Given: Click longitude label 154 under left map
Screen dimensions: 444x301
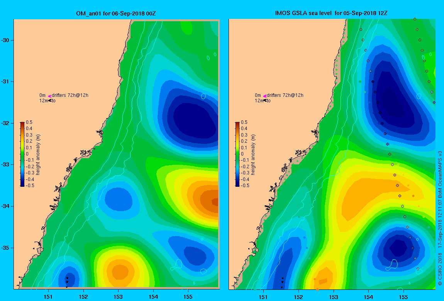Looking at the screenshot, I should [x=153, y=297].
